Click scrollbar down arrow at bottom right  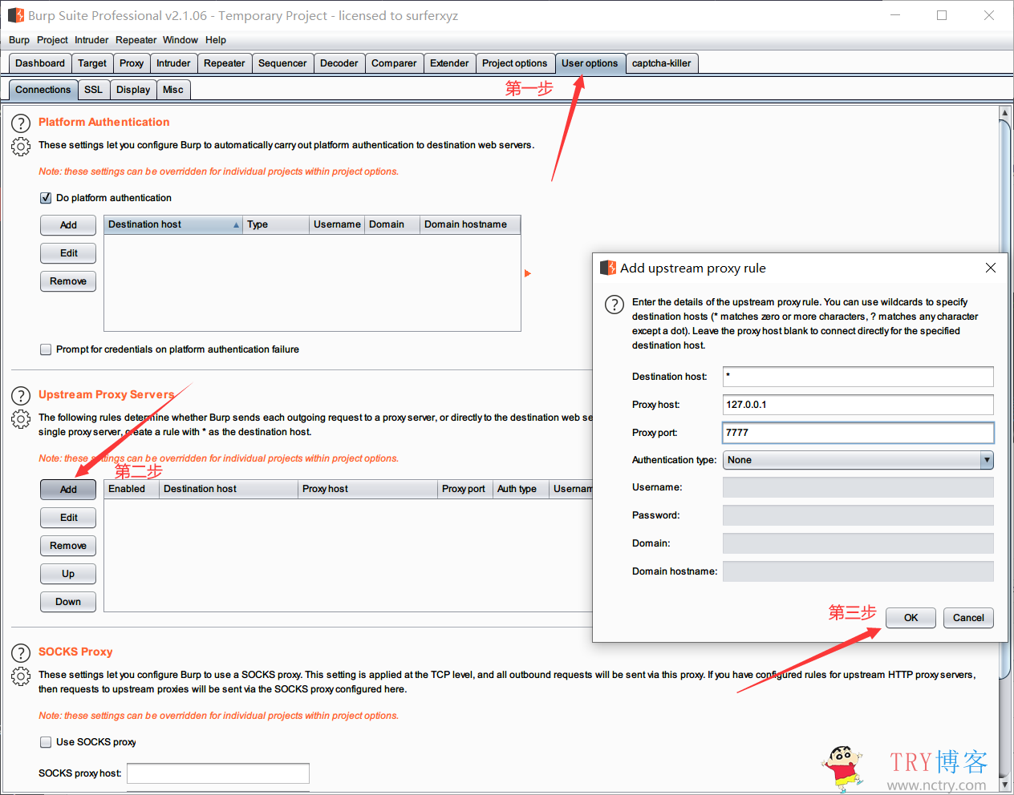point(1004,785)
